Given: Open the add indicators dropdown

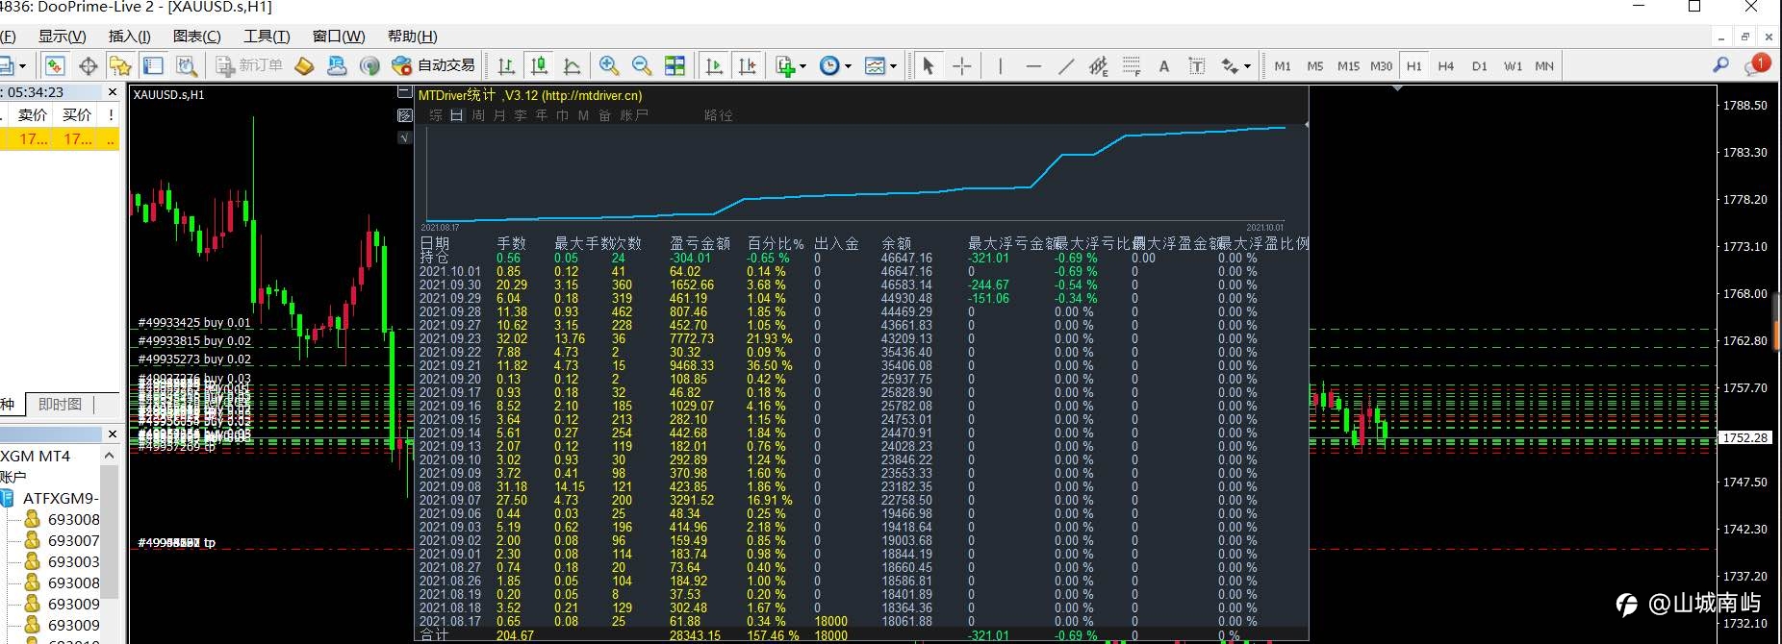Looking at the screenshot, I should tap(791, 65).
